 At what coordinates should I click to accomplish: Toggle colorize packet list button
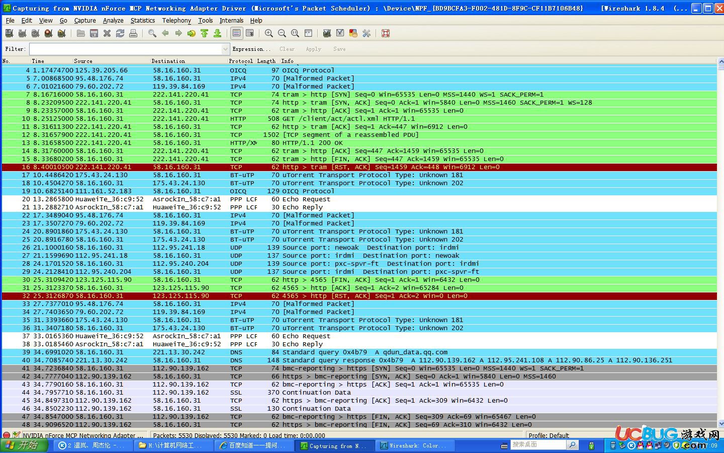pyautogui.click(x=236, y=33)
